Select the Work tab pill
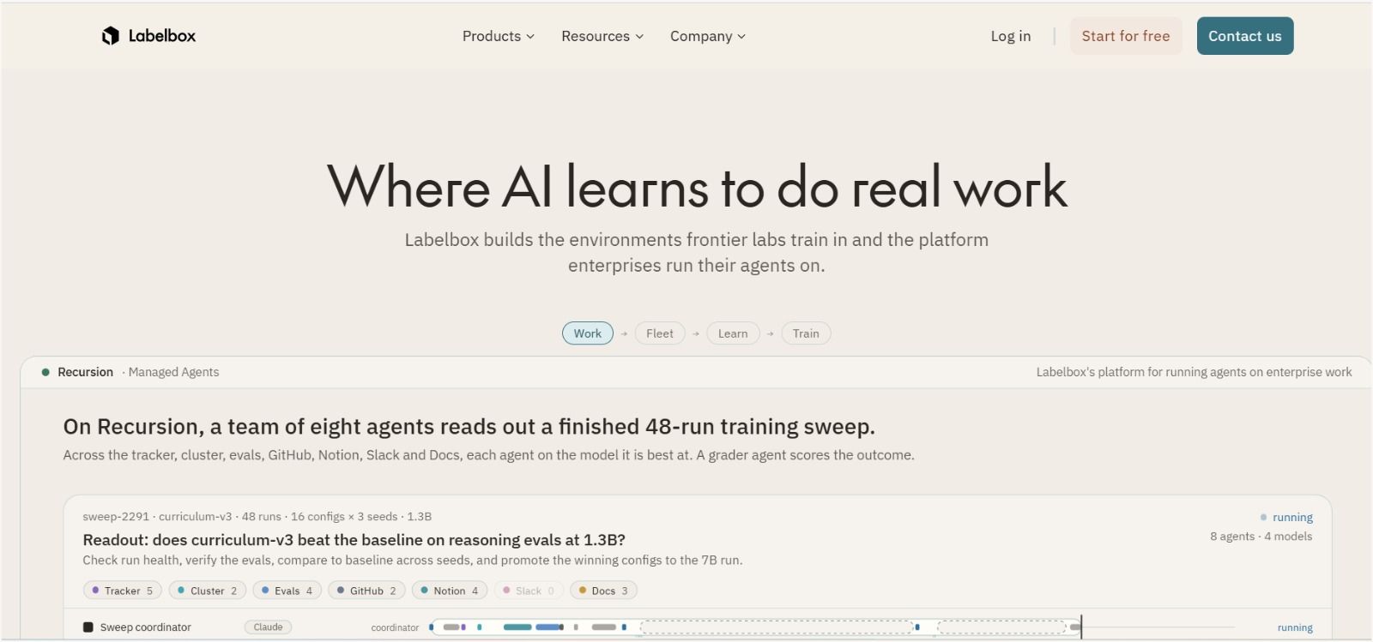This screenshot has width=1373, height=642. coord(588,333)
